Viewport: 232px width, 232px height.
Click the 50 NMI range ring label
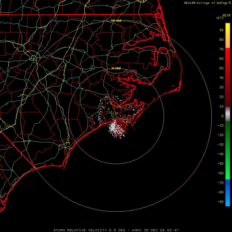tap(116, 68)
